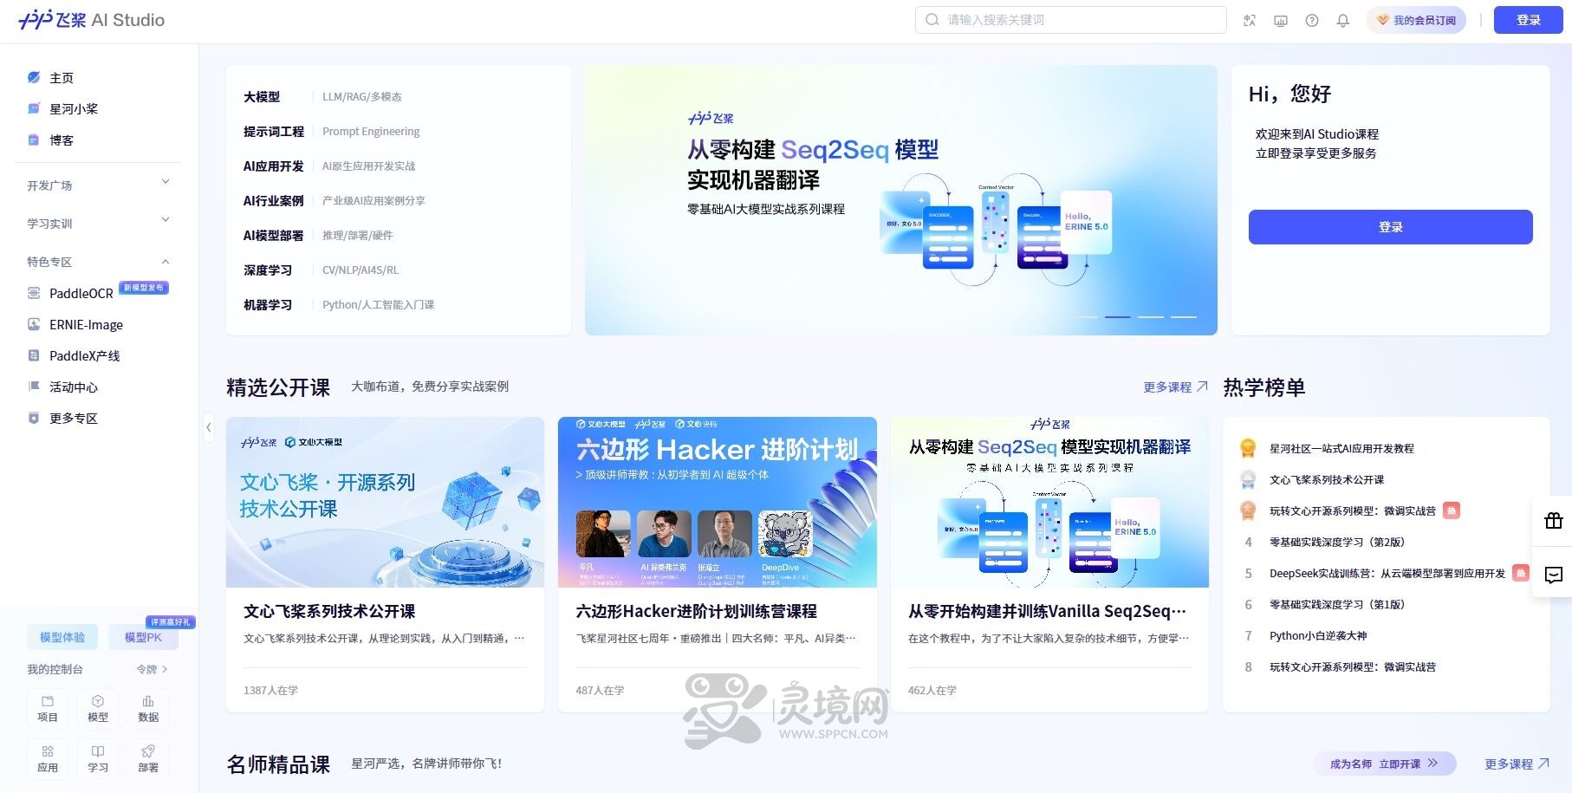Open the help question mark icon
1572x793 pixels.
(1312, 21)
